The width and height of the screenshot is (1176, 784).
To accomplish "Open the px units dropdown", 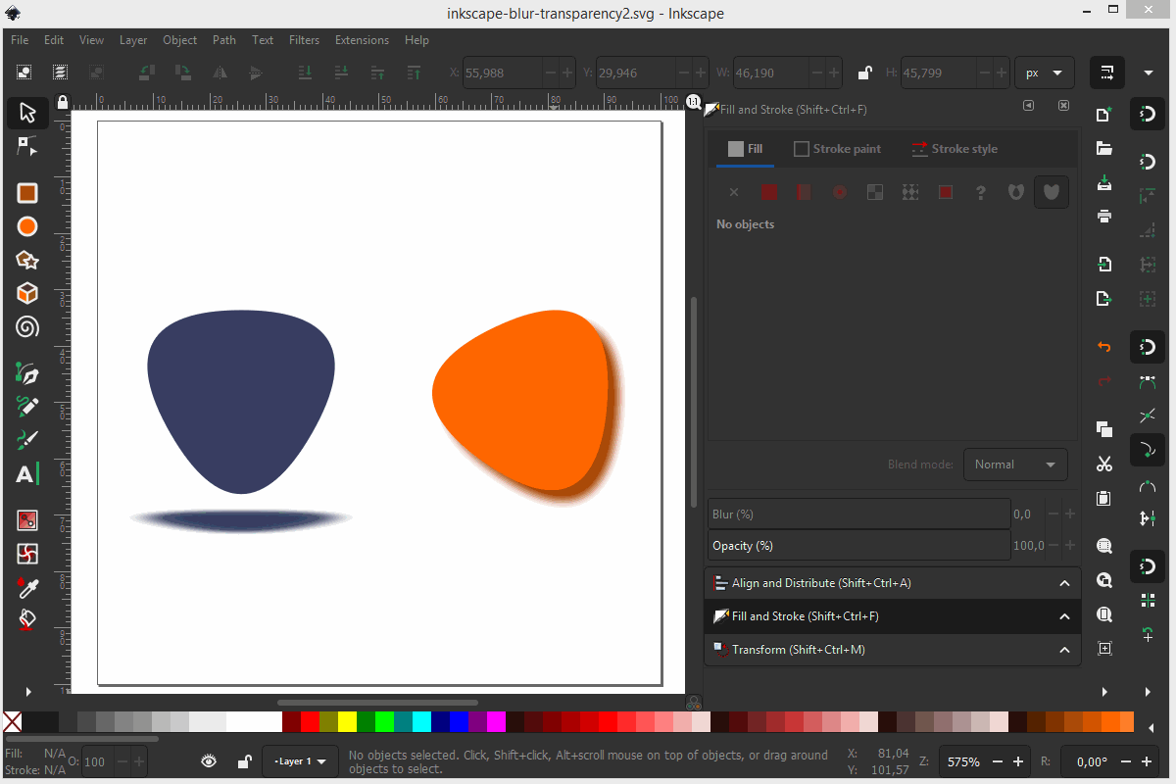I will (x=1044, y=73).
